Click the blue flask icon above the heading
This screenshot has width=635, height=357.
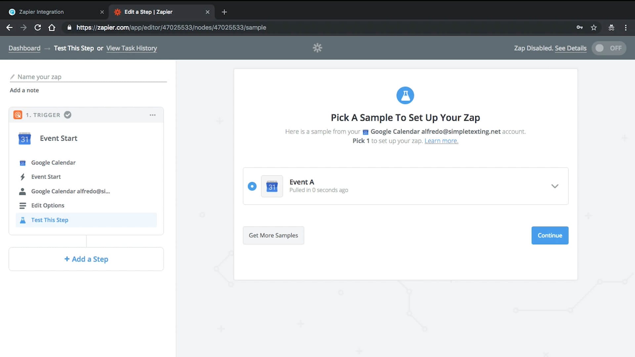405,96
